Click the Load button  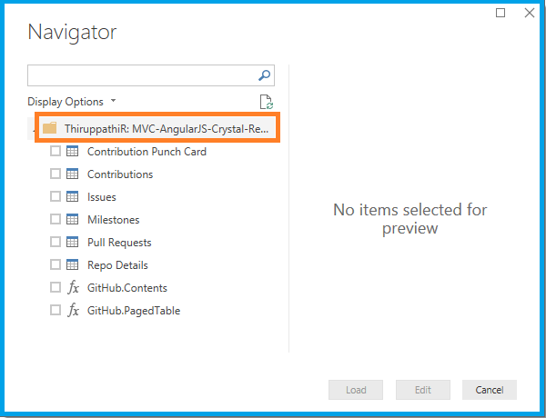[356, 390]
